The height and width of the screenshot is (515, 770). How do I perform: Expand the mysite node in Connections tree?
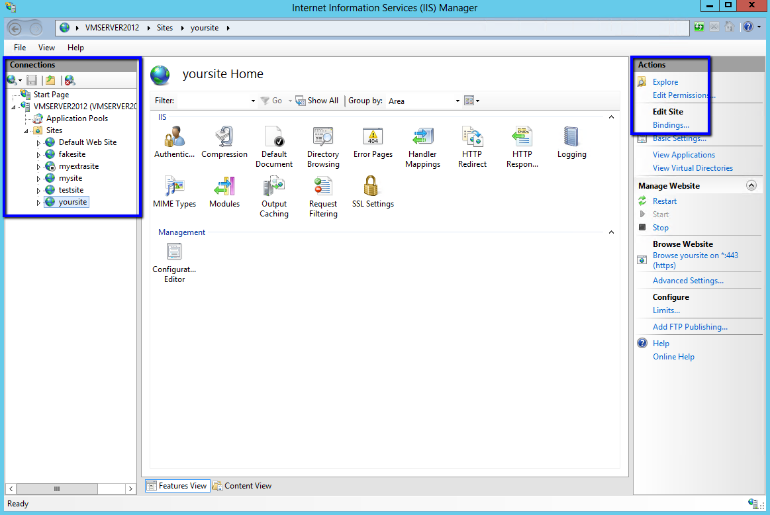(x=38, y=177)
